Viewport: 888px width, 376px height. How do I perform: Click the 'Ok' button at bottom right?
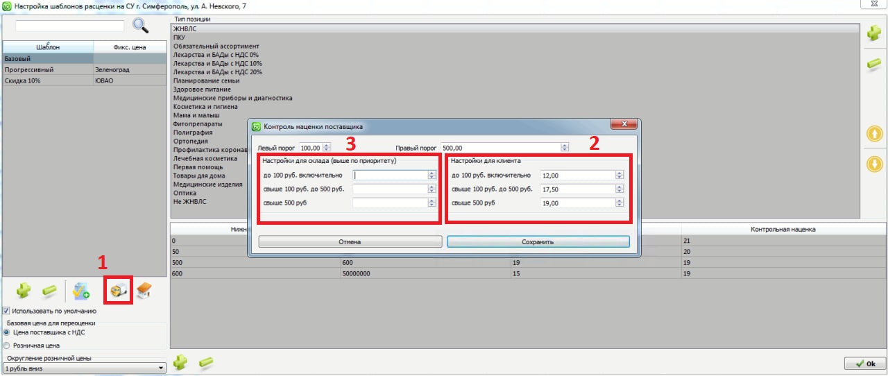(865, 364)
